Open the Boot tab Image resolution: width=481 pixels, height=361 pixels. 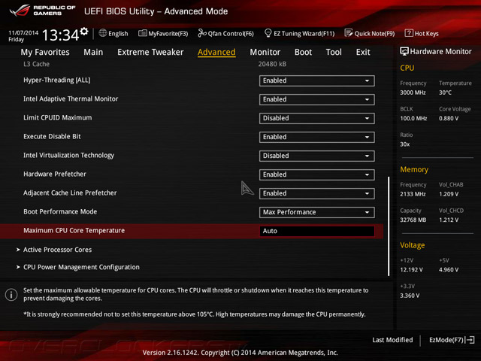(x=303, y=52)
